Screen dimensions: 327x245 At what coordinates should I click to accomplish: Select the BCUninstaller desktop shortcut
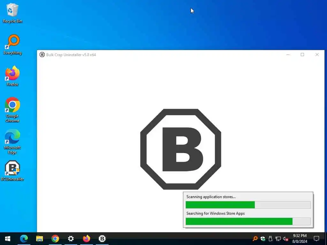(x=12, y=171)
